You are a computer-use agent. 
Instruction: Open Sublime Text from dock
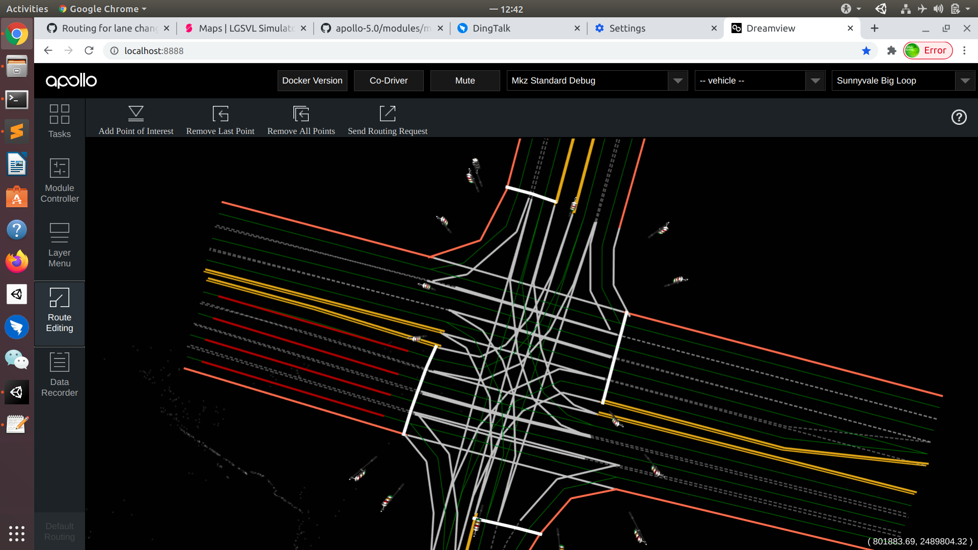(x=17, y=131)
